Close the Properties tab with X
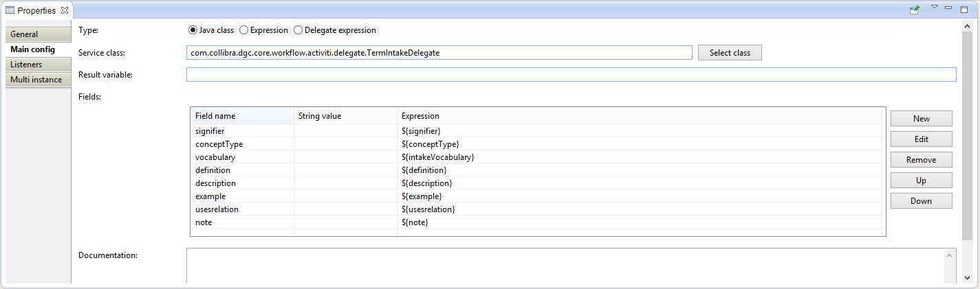Screen dimensions: 980x289 [64, 10]
